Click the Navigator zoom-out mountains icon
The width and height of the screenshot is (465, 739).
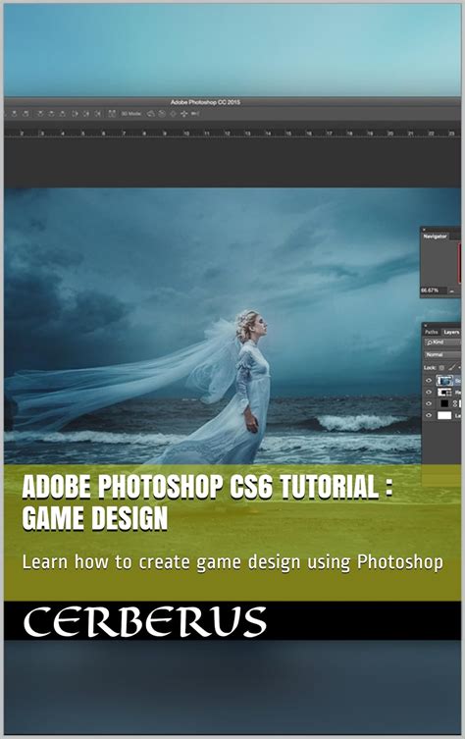(x=452, y=291)
